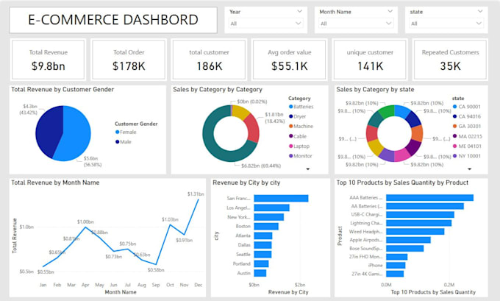This screenshot has width=500, height=301.
Task: Click the Cable category legend marker
Action: (x=291, y=136)
